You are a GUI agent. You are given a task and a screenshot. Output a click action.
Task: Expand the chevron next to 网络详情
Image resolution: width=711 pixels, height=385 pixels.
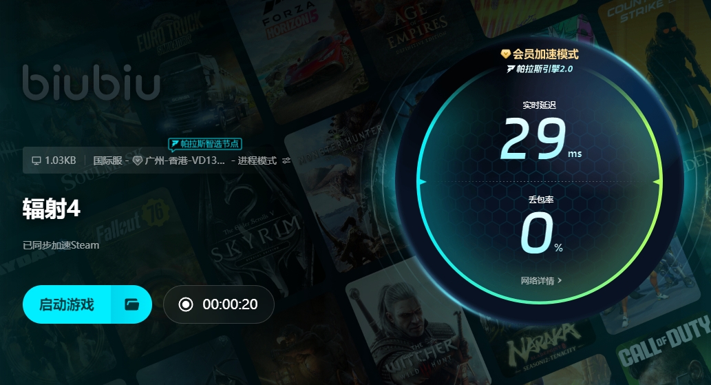pyautogui.click(x=560, y=281)
